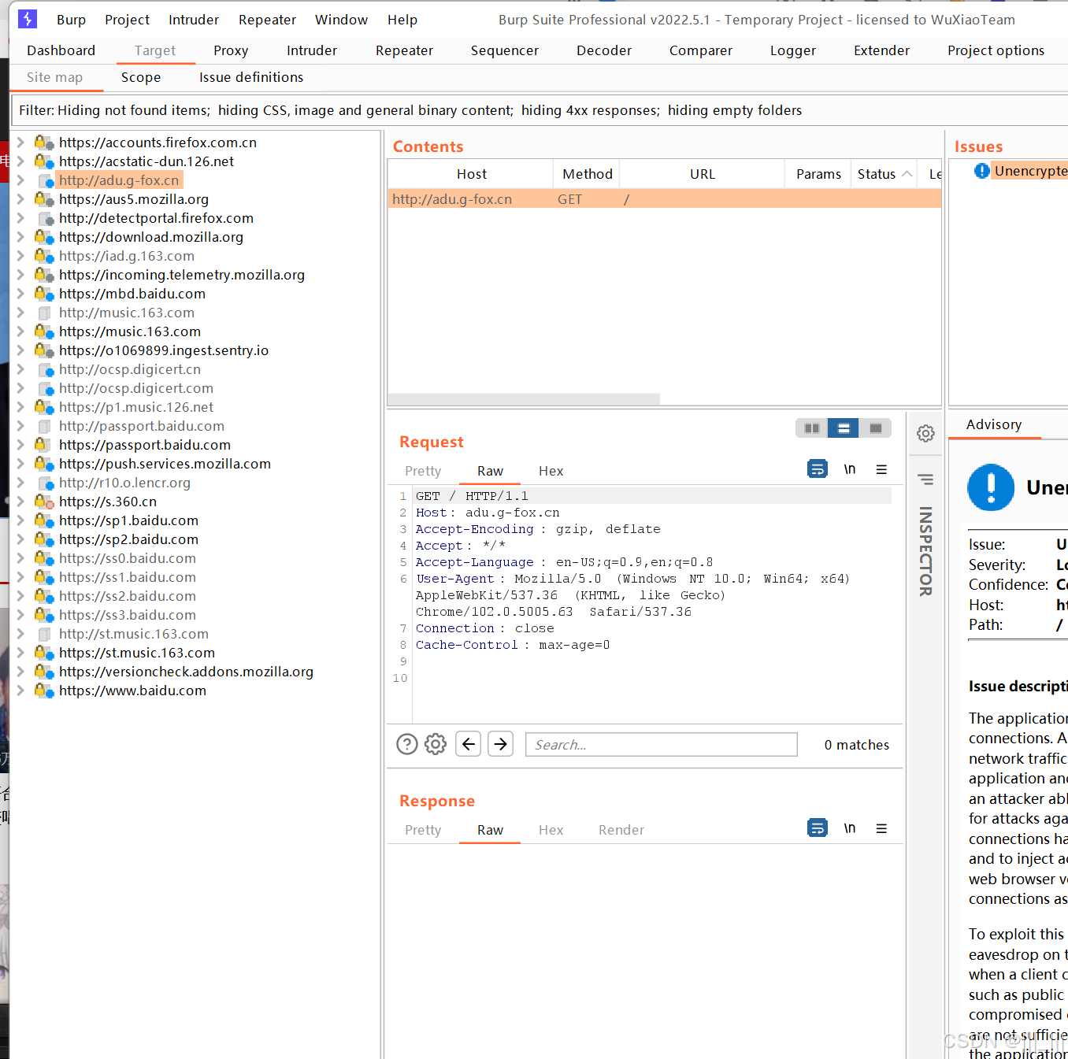Select the Unencrypted issue entry in Issues list
Viewport: 1068px width, 1059px height.
click(1028, 171)
